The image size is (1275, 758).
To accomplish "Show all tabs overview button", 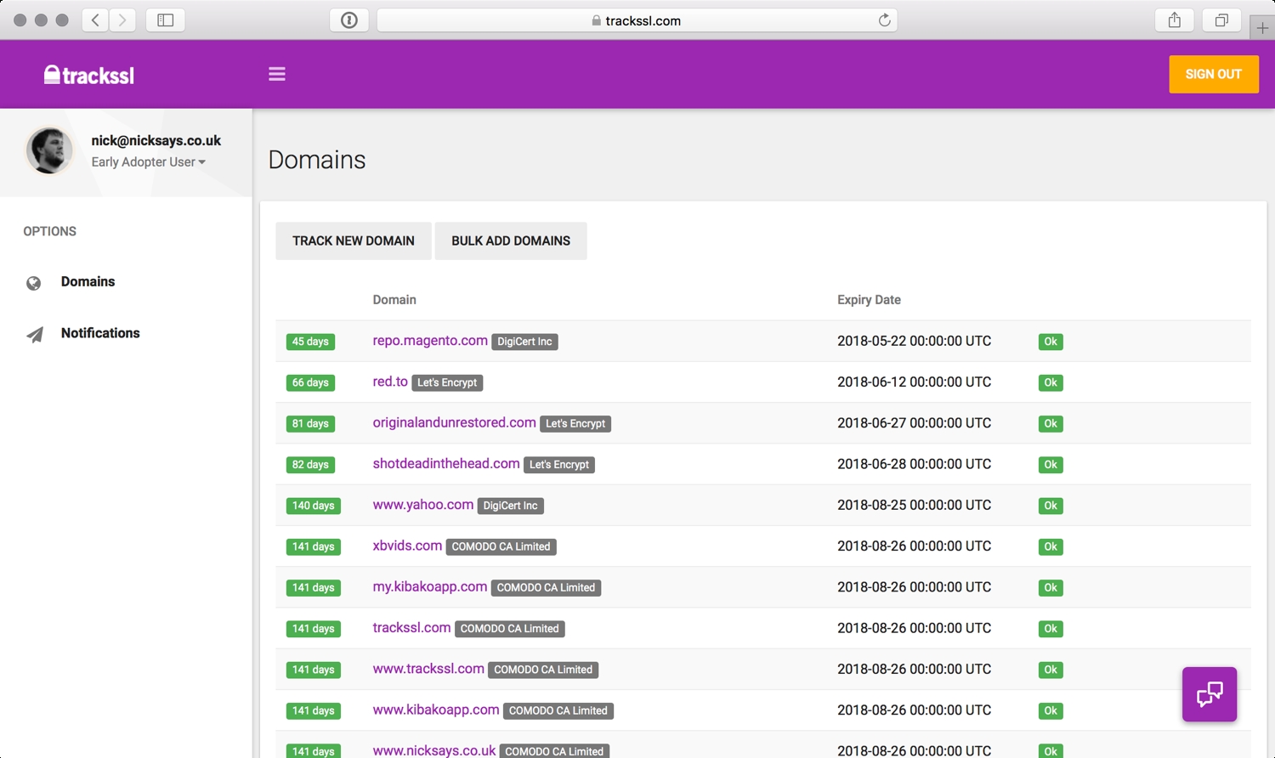I will click(x=1221, y=20).
